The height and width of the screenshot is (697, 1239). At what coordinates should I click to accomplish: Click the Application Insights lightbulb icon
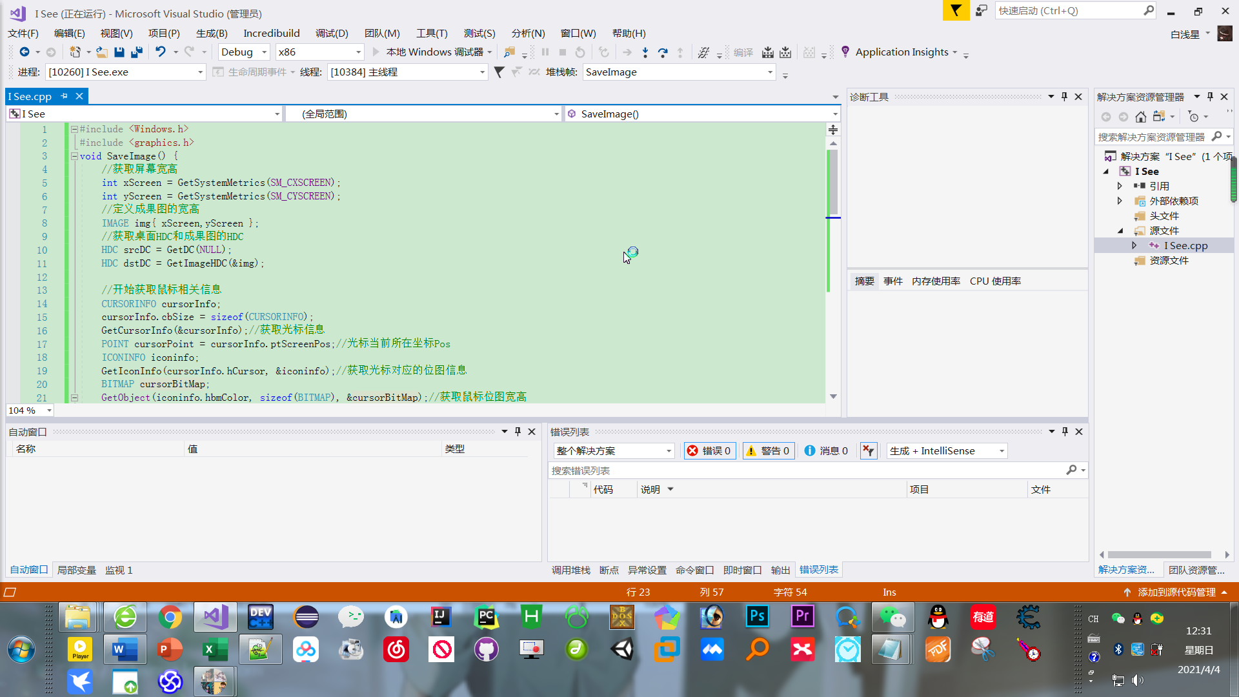coord(845,52)
